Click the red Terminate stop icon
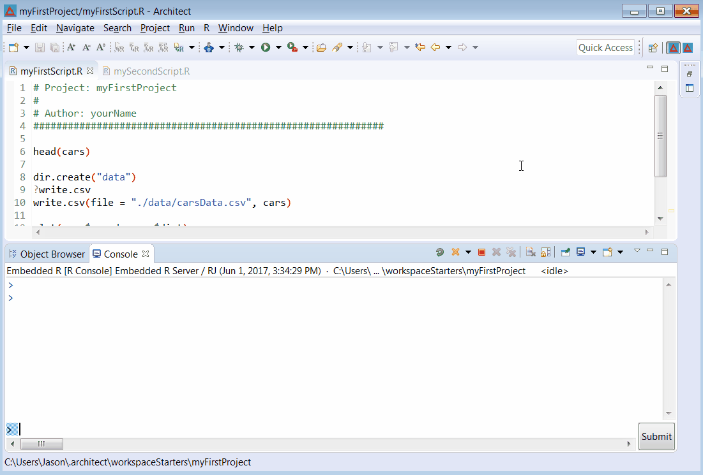The image size is (703, 475). (482, 252)
